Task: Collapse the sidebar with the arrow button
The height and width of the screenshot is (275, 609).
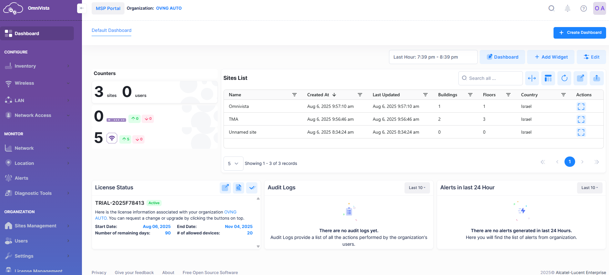Action: pyautogui.click(x=82, y=8)
